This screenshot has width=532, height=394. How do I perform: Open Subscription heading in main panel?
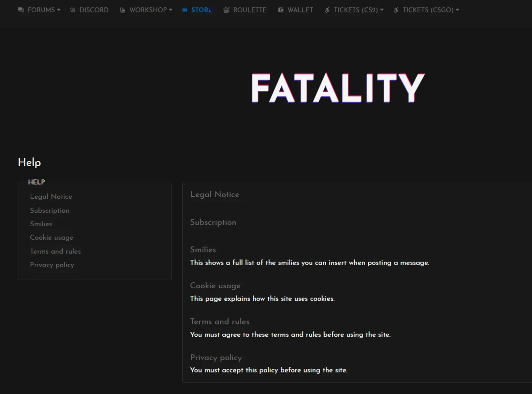pos(213,223)
